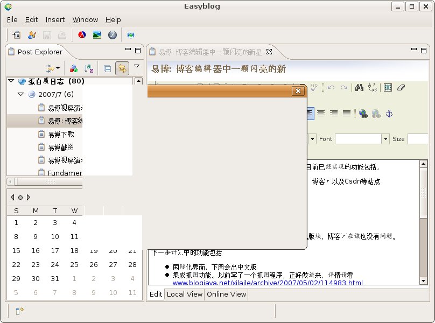435x323 pixels.
Task: Toggle right text alignment
Action: pyautogui.click(x=334, y=114)
